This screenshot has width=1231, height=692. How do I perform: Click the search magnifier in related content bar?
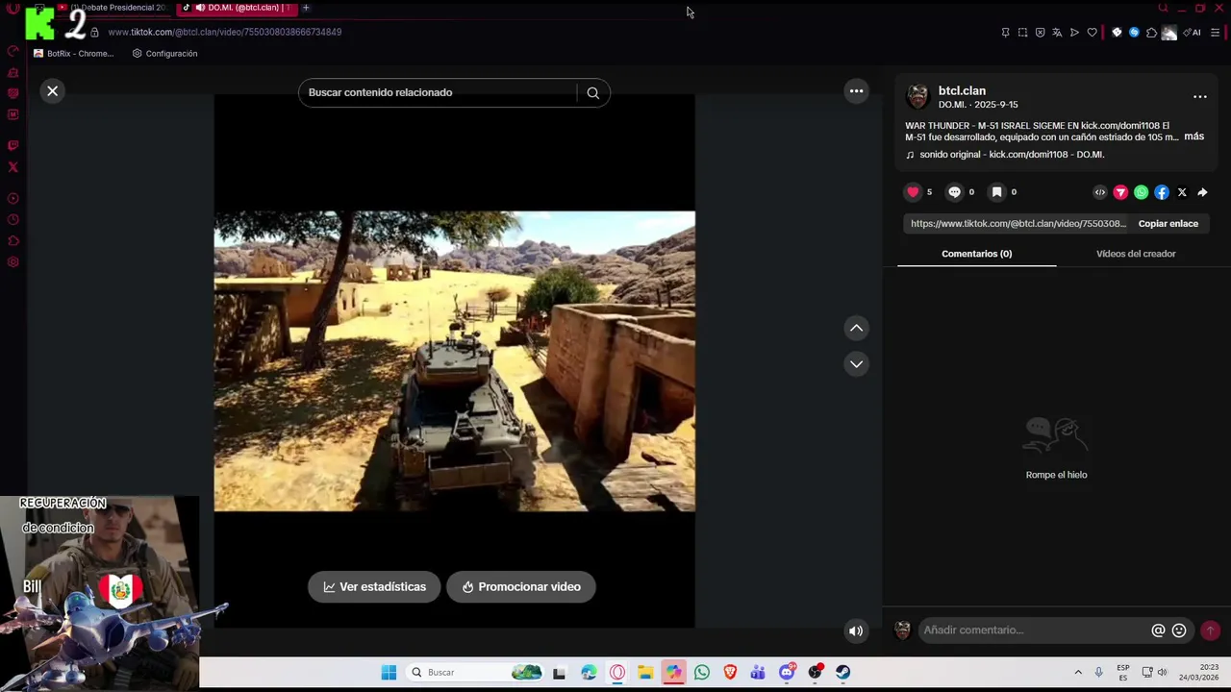592,92
